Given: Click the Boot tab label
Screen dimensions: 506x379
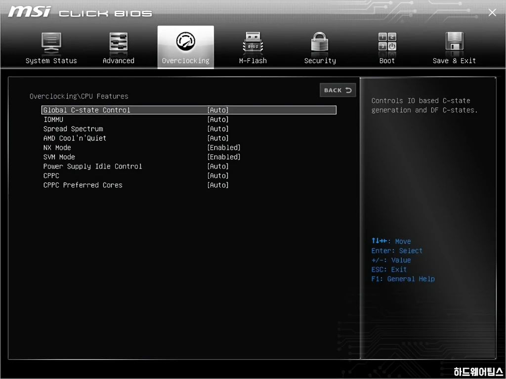Looking at the screenshot, I should (x=387, y=61).
